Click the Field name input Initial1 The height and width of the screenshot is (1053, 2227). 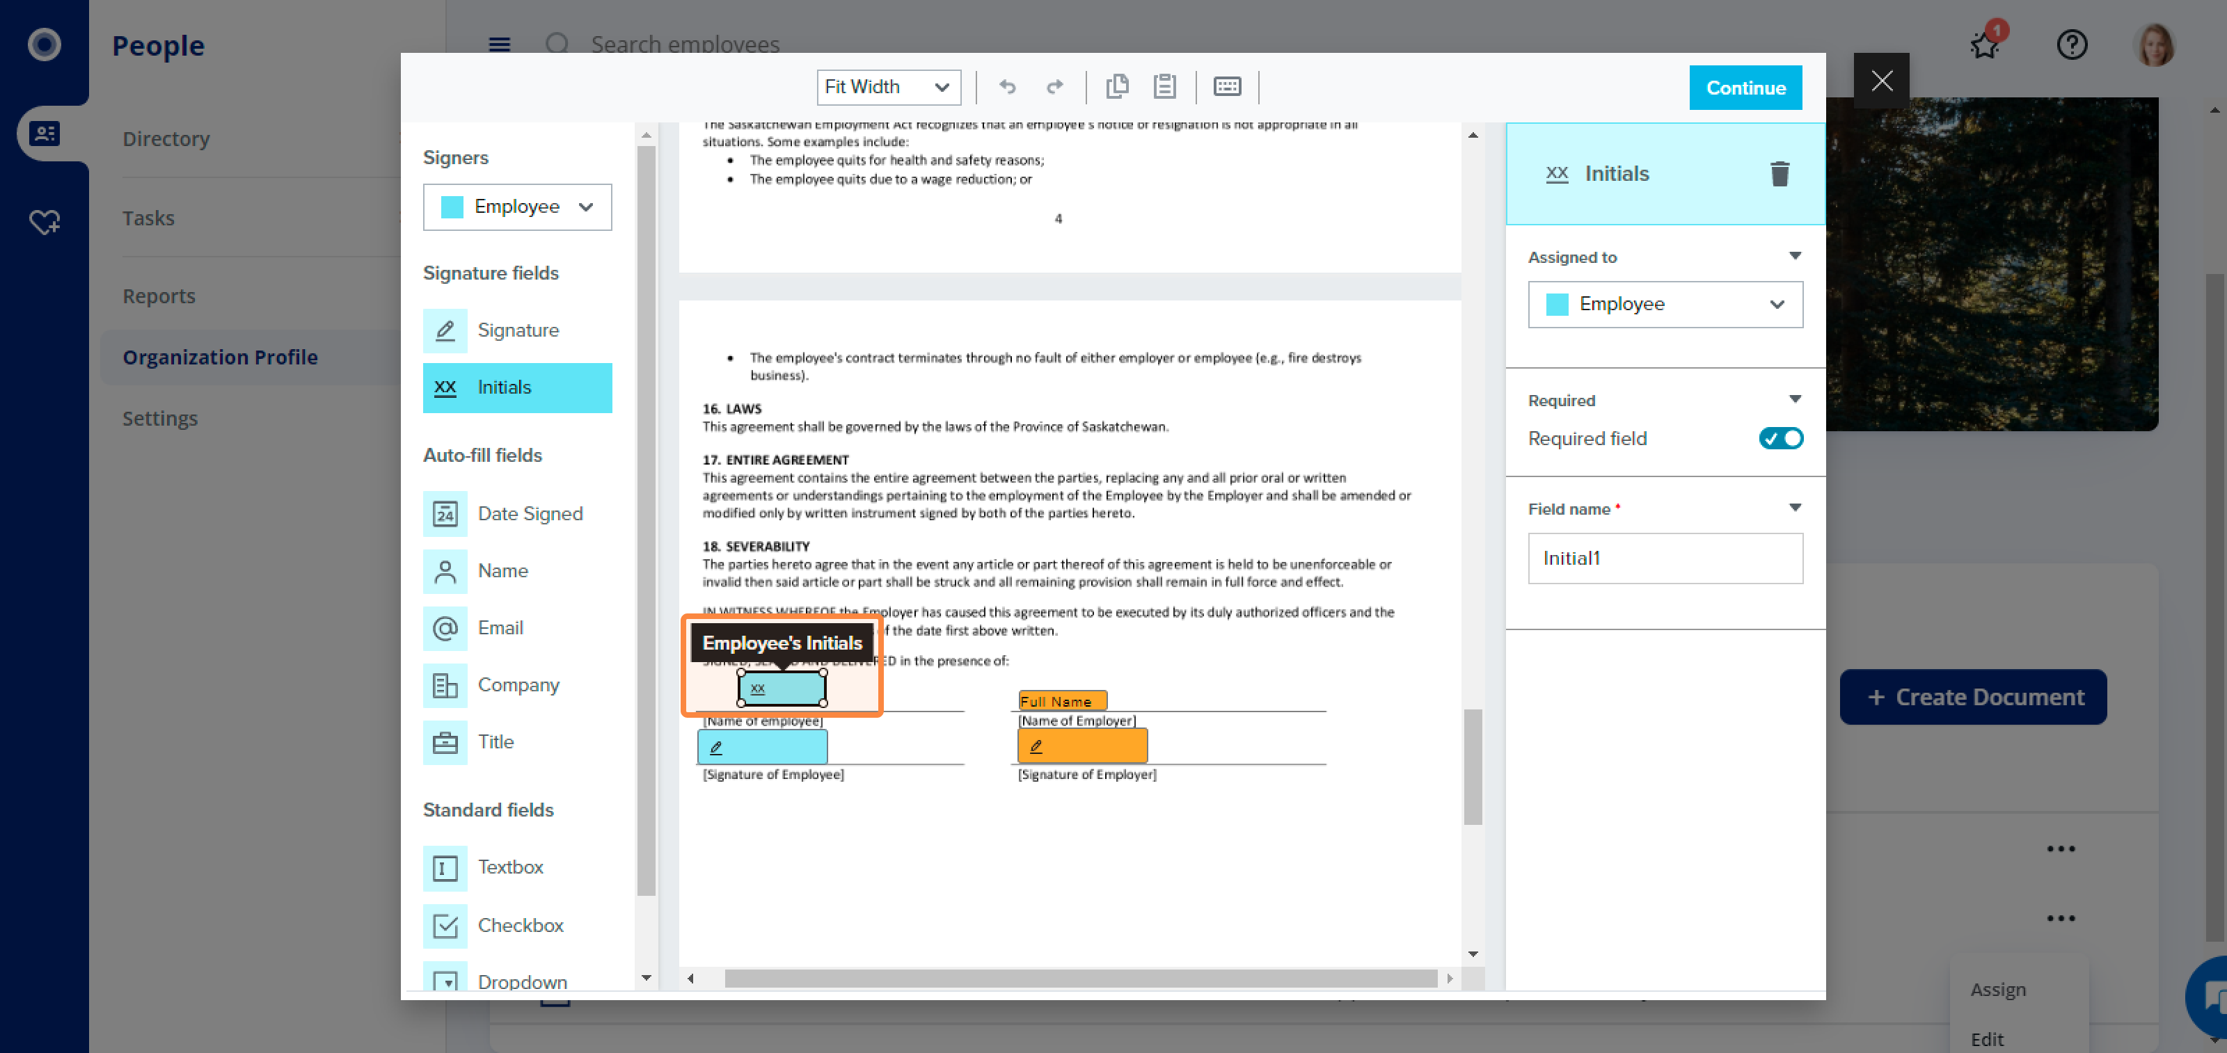click(1665, 558)
